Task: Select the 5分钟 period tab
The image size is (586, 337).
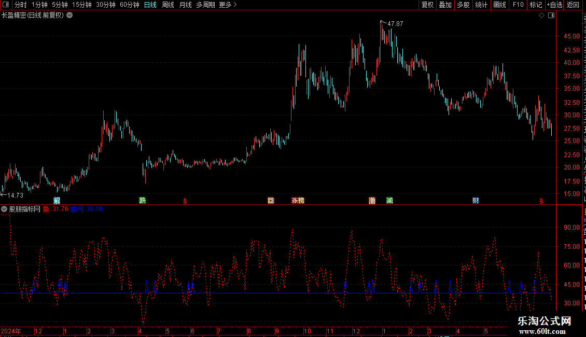Action: coord(60,5)
